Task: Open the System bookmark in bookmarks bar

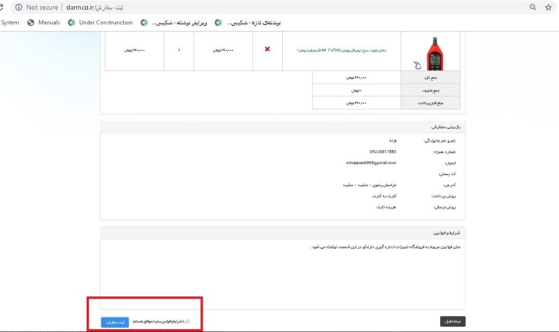Action: (x=10, y=22)
